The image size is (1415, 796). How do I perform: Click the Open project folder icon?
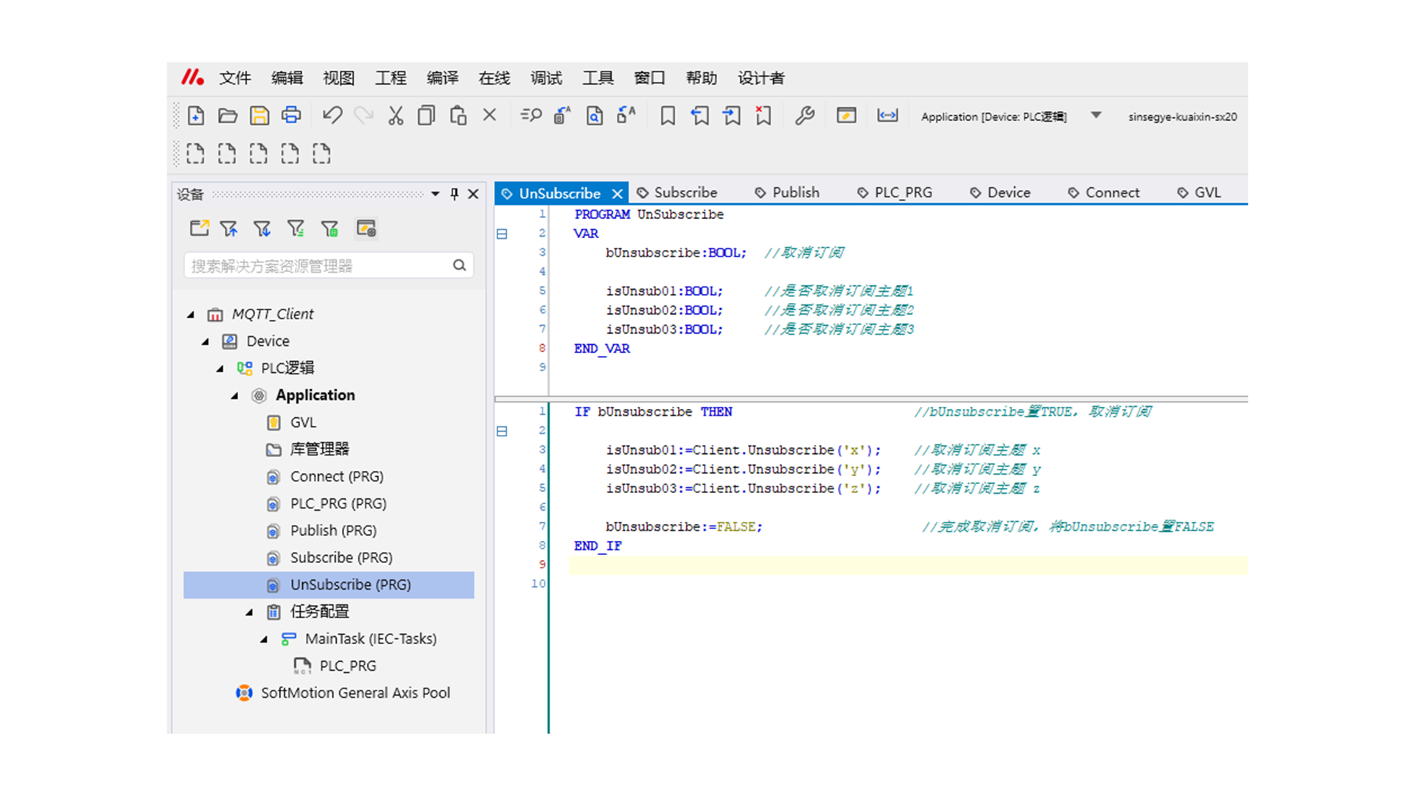[228, 116]
